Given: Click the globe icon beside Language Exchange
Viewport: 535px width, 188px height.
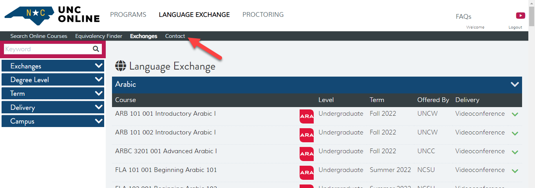Looking at the screenshot, I should tap(121, 66).
